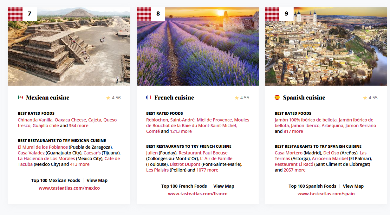Expand the 1213 more French foods

click(181, 131)
